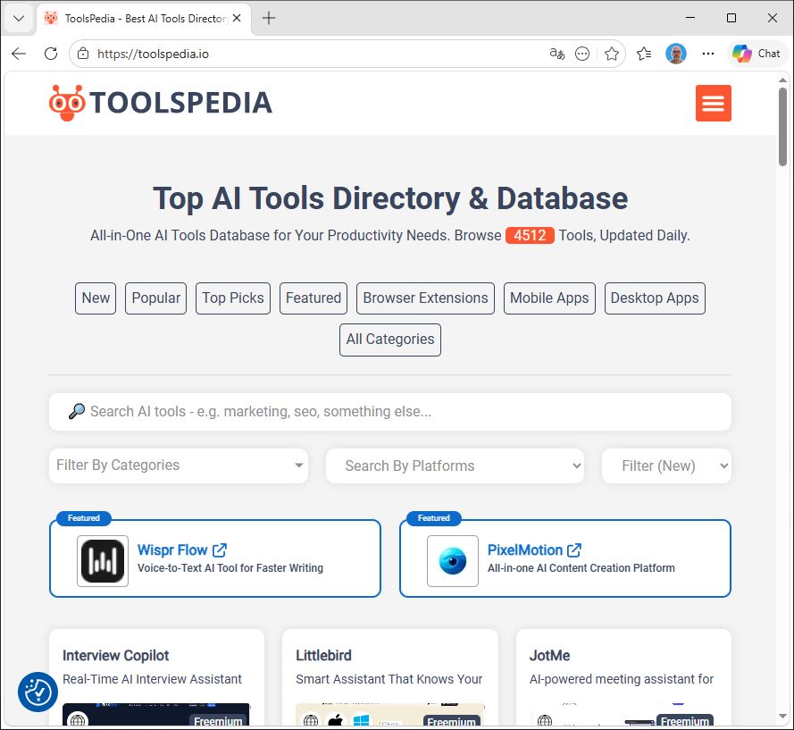Screen dimensions: 794x730
Task: Open the Desktop Apps category
Action: point(655,298)
